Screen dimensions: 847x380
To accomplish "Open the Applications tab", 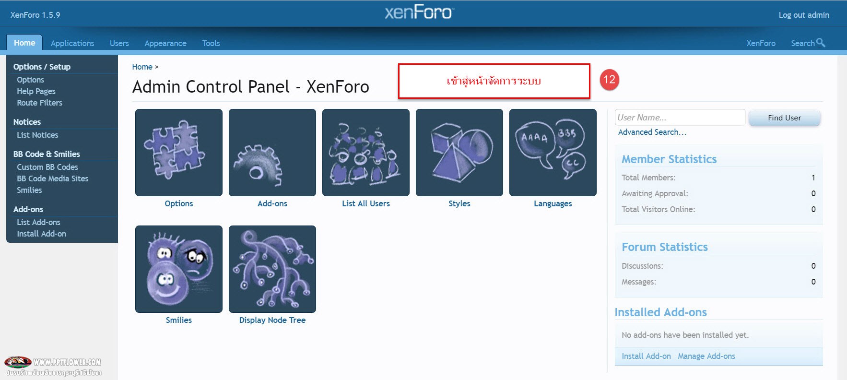I will (x=72, y=43).
